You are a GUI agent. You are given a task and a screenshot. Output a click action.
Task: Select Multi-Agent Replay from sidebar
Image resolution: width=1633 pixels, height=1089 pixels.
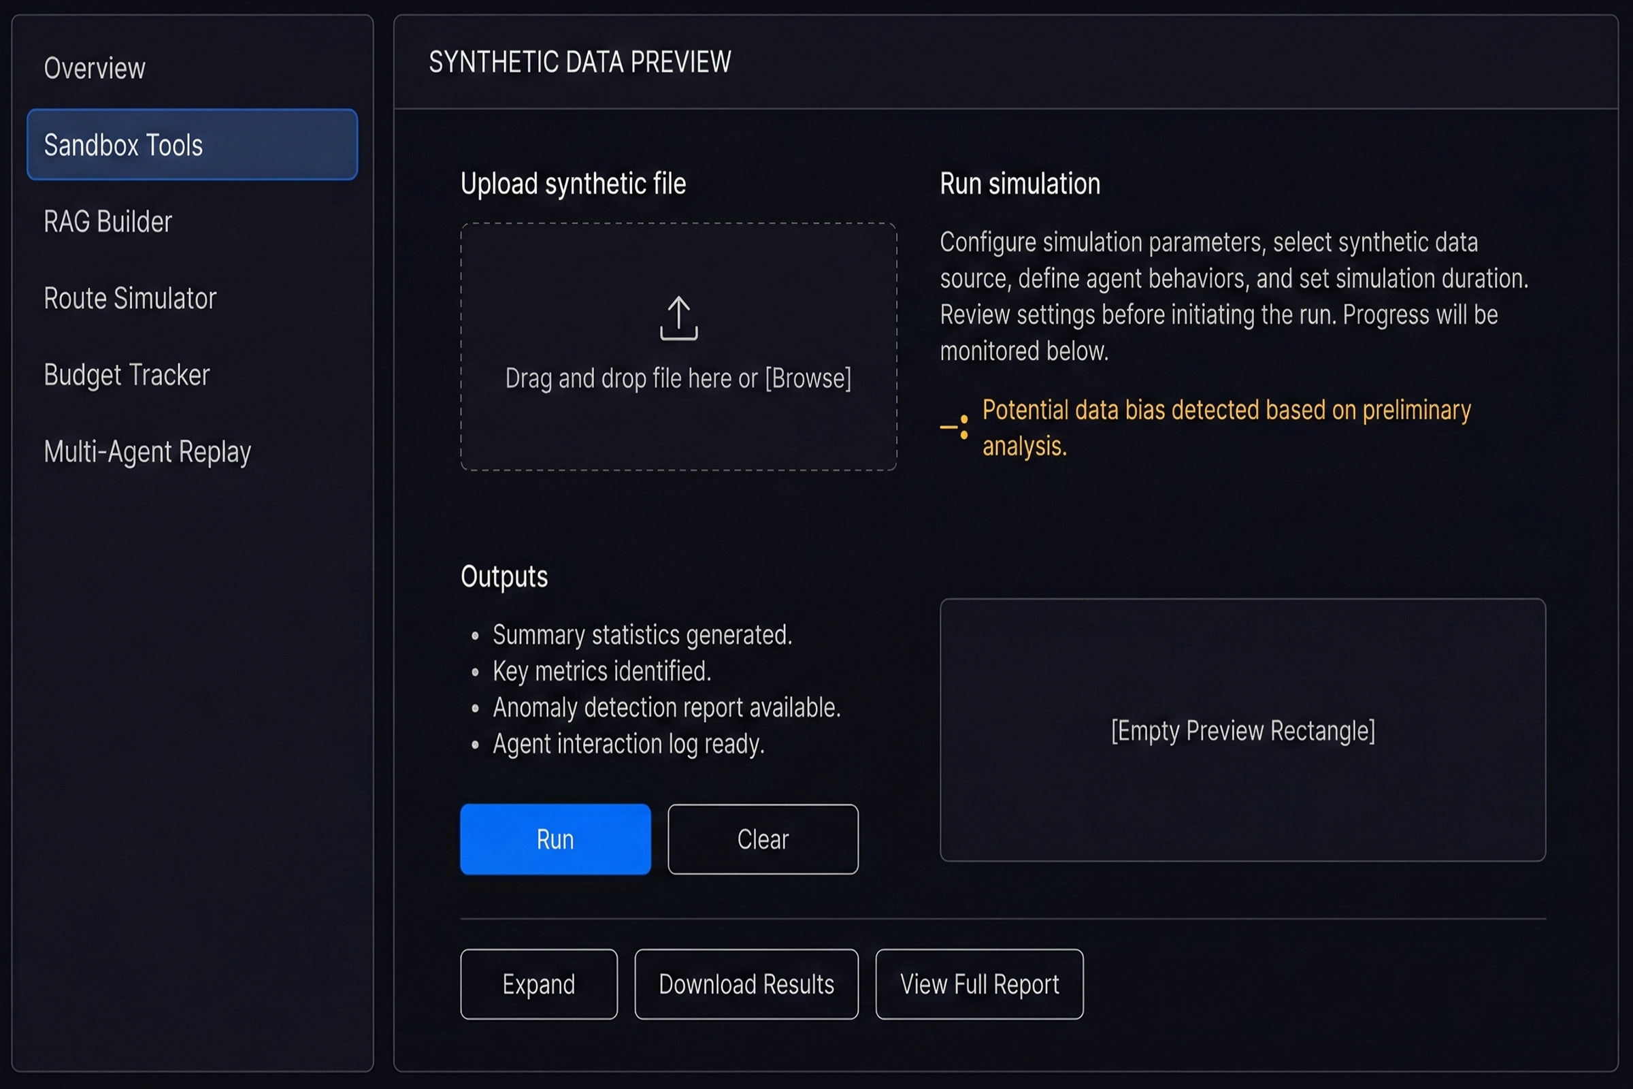click(147, 451)
